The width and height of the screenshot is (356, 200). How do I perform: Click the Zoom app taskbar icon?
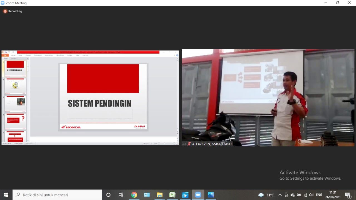(198, 195)
